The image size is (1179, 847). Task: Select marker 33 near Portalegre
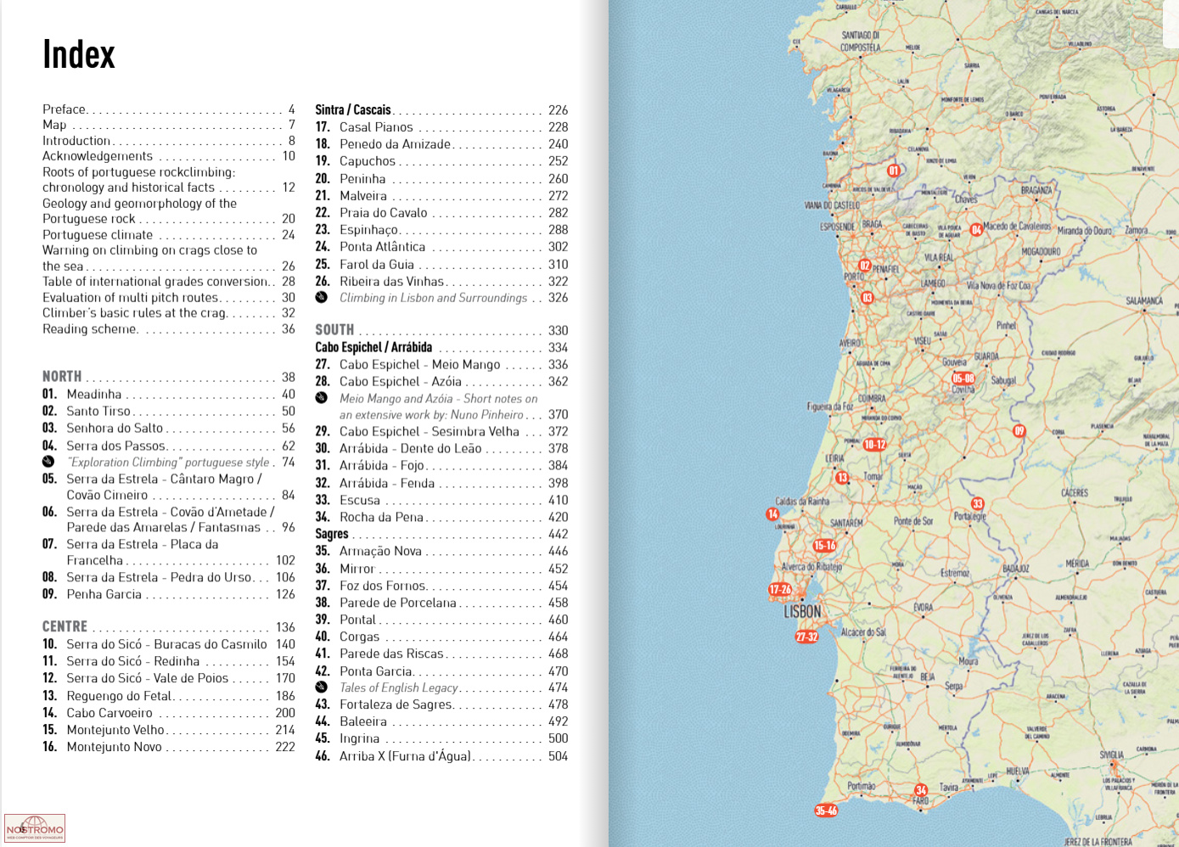click(x=977, y=504)
